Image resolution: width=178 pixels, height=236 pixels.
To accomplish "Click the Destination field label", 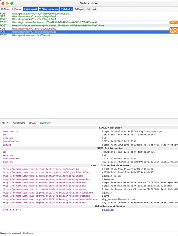I will [x=11, y=131].
